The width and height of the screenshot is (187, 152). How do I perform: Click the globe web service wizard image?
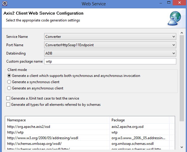(174, 18)
